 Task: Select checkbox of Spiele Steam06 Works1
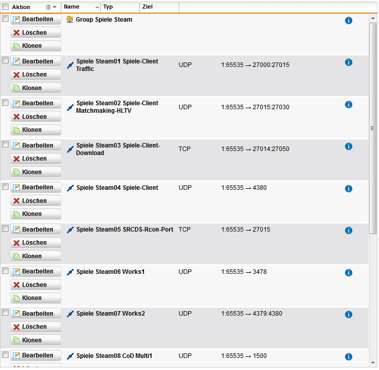[x=6, y=271]
